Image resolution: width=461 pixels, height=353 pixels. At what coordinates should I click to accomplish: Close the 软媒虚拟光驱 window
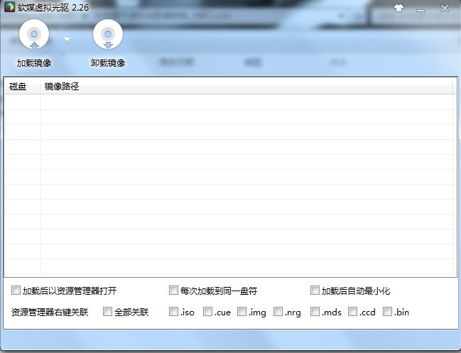click(x=445, y=8)
